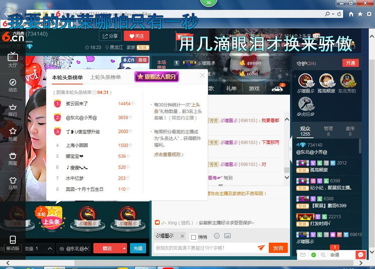Click the green checkmark status icon
375x269 pixels.
click(313, 255)
